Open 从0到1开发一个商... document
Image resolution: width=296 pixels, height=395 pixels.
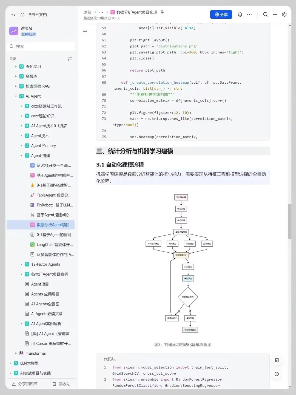[x=54, y=165]
